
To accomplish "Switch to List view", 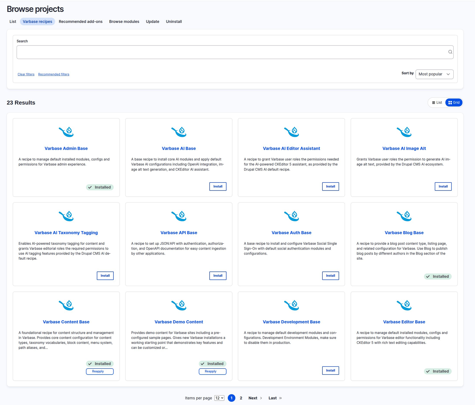I will 437,102.
